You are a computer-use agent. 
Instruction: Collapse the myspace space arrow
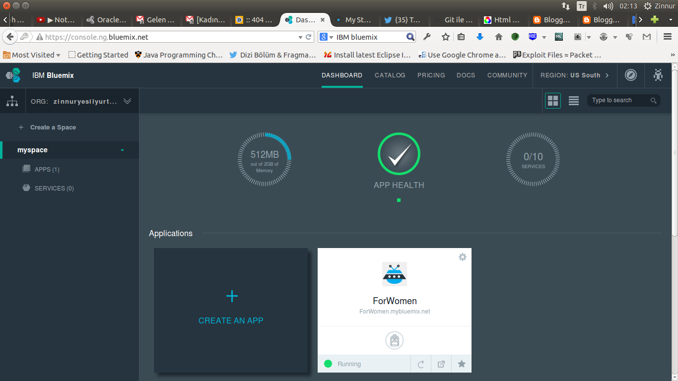[122, 150]
